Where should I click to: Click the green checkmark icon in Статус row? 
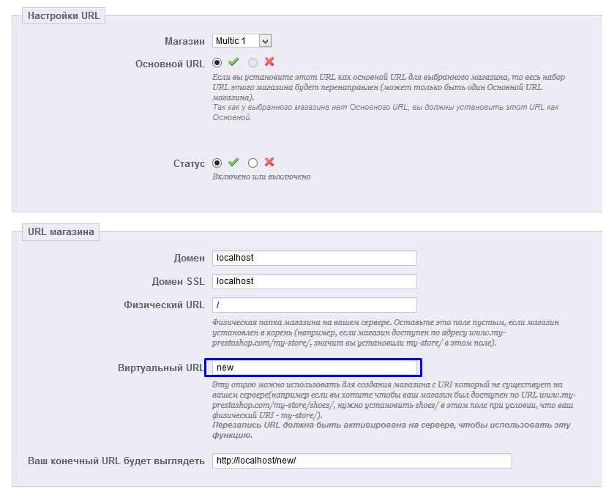tap(233, 163)
